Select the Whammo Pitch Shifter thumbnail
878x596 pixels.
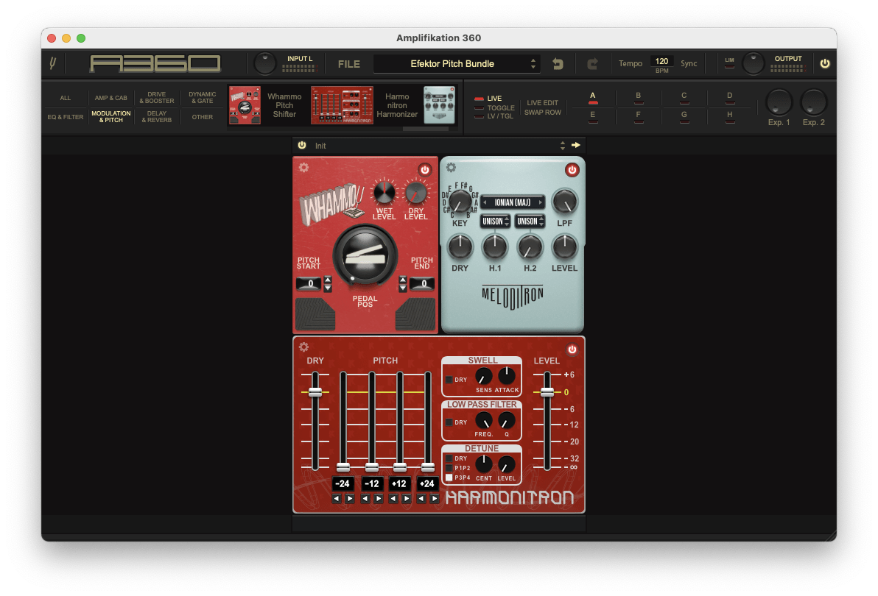click(245, 105)
